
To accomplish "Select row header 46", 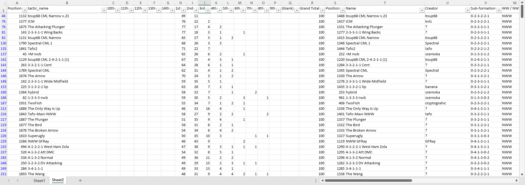I will point(3,16).
